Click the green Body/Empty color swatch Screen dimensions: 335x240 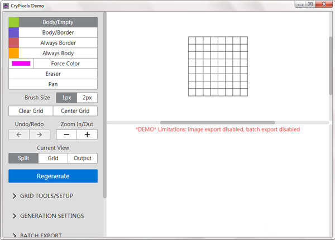(13, 22)
